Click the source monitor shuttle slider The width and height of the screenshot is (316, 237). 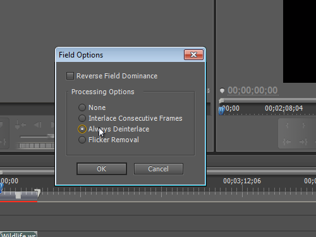(x=50, y=137)
